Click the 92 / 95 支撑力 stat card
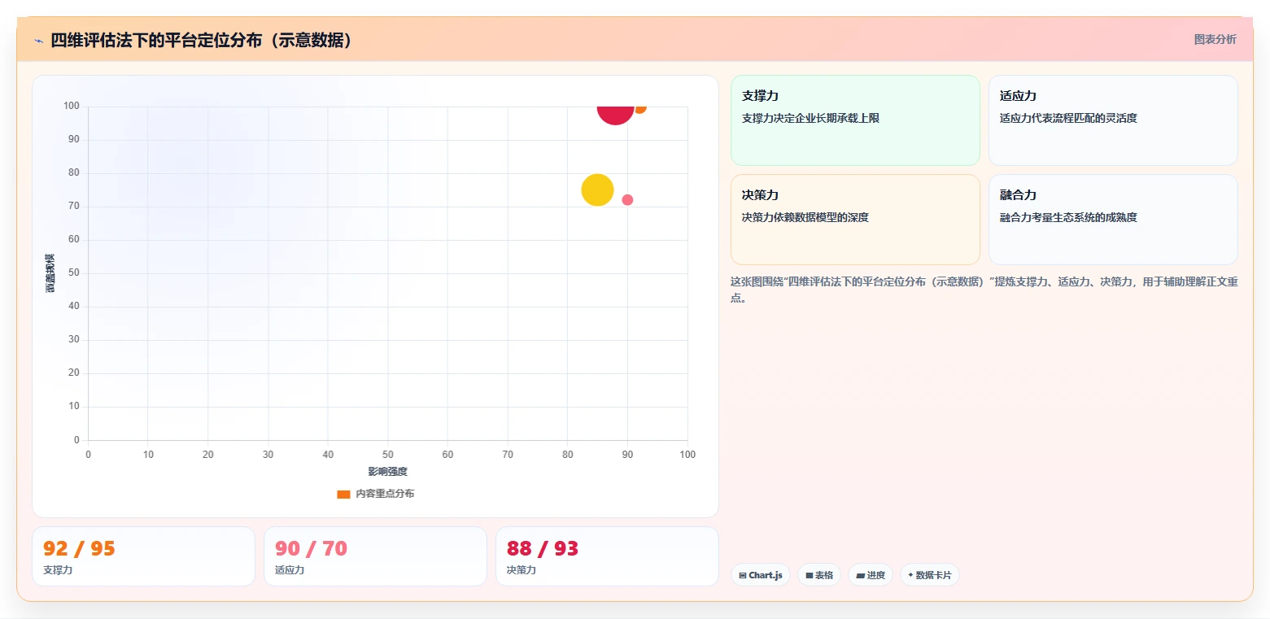 143,556
